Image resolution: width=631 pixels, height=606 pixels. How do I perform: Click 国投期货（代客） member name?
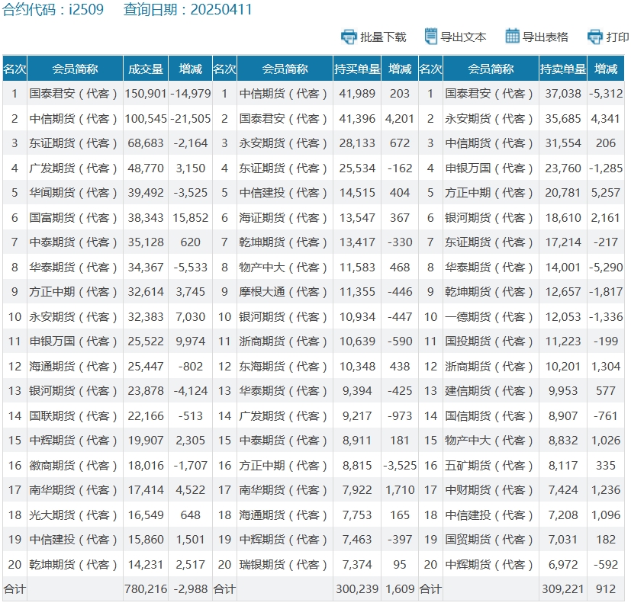pyautogui.click(x=489, y=341)
